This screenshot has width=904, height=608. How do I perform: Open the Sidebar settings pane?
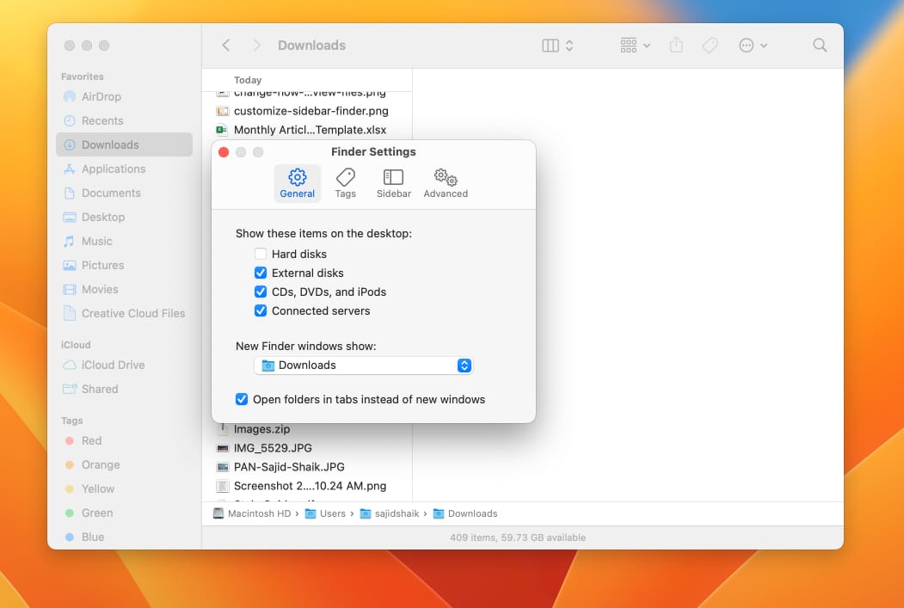[x=393, y=183]
